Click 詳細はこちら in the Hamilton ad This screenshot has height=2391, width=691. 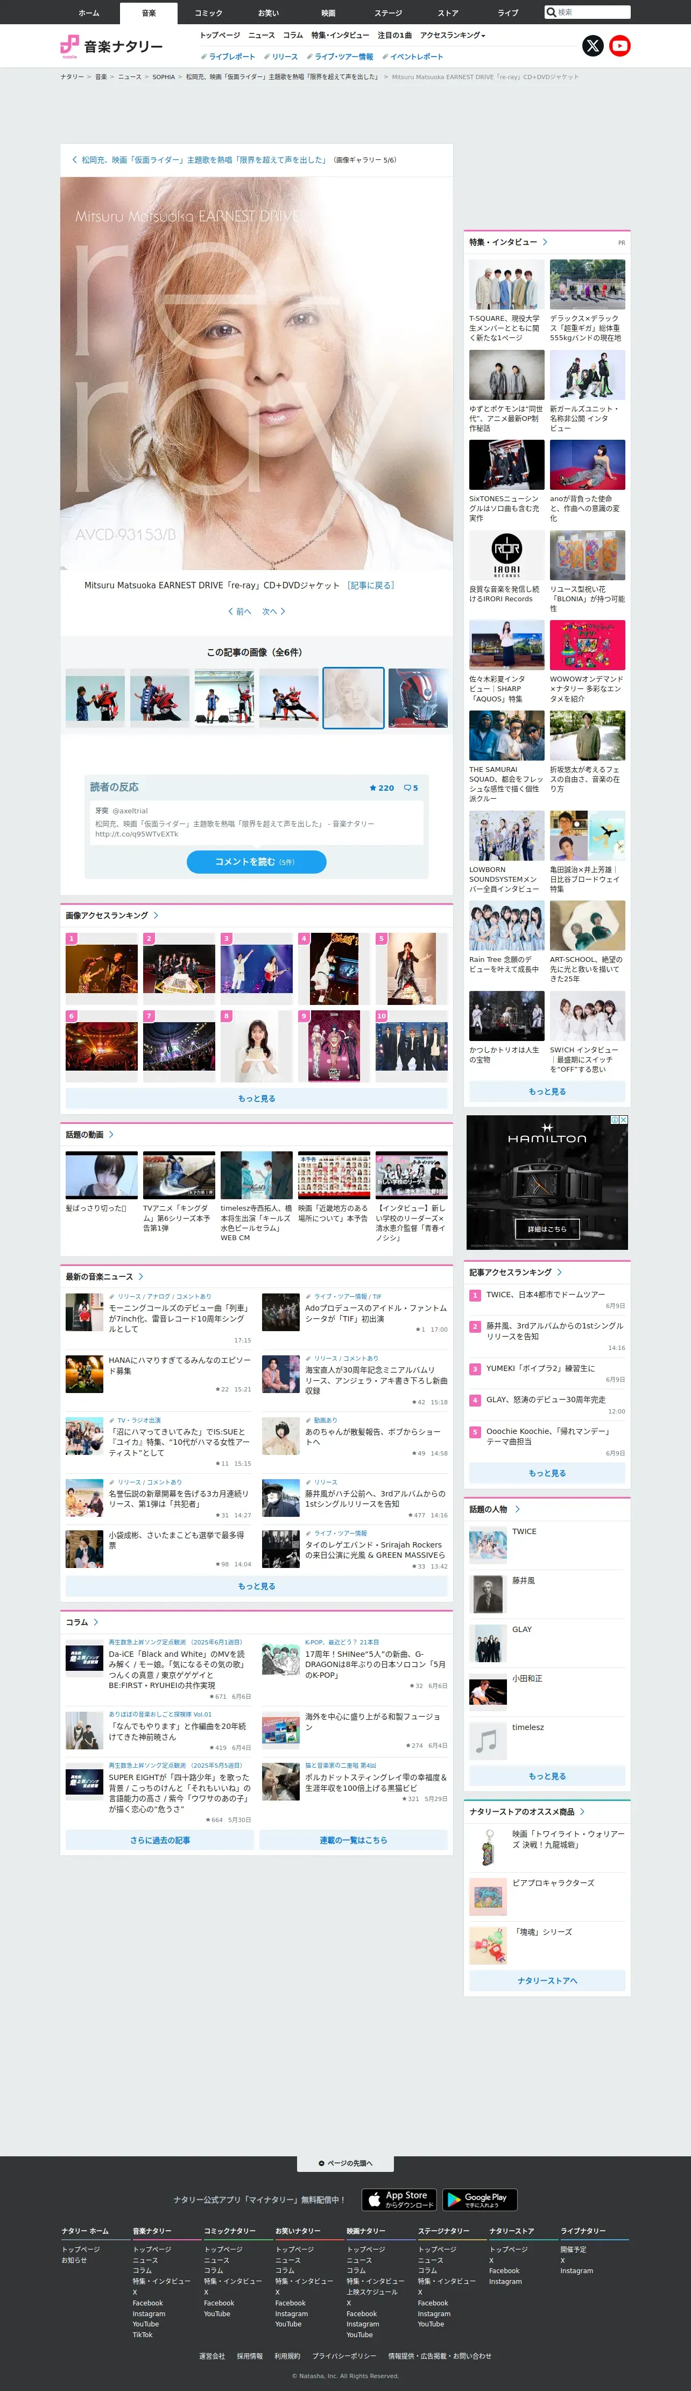tap(547, 1228)
